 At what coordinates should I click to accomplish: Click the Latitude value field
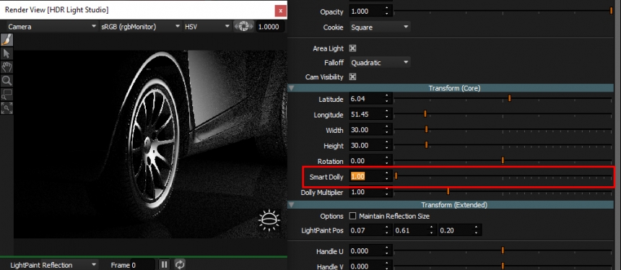pyautogui.click(x=365, y=99)
